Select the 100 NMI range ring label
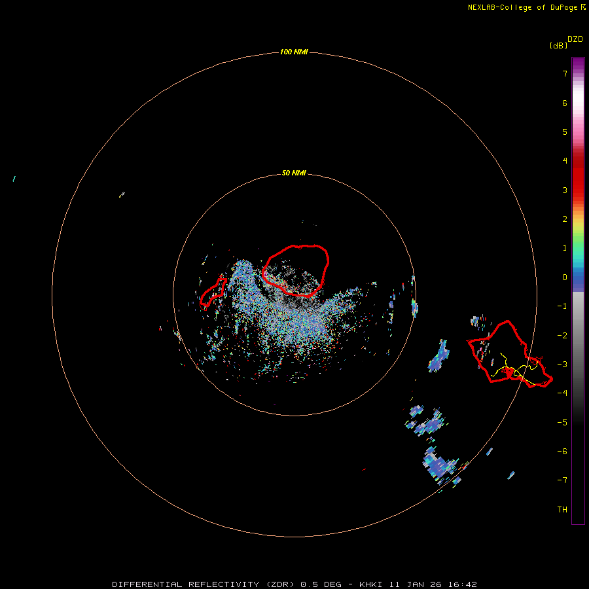Viewport: 589px width, 589px height. click(294, 52)
